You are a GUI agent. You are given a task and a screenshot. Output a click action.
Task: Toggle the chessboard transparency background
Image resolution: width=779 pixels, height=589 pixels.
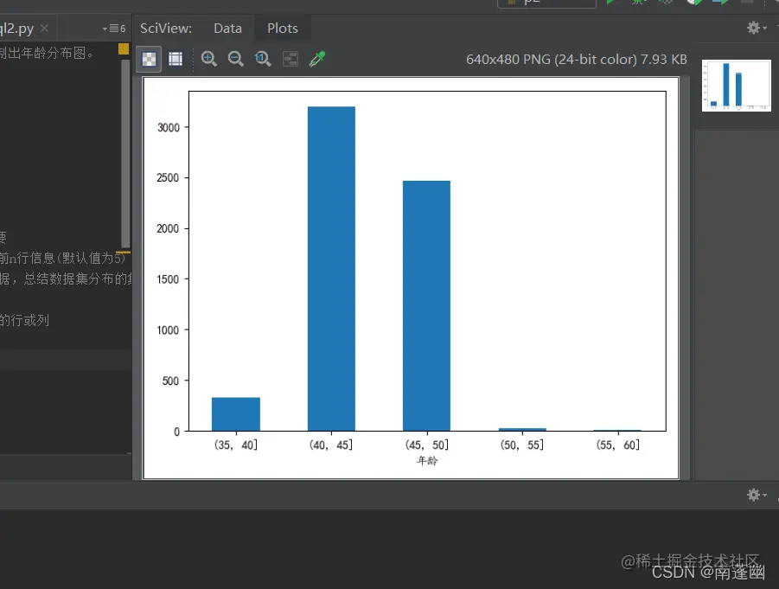pos(149,59)
